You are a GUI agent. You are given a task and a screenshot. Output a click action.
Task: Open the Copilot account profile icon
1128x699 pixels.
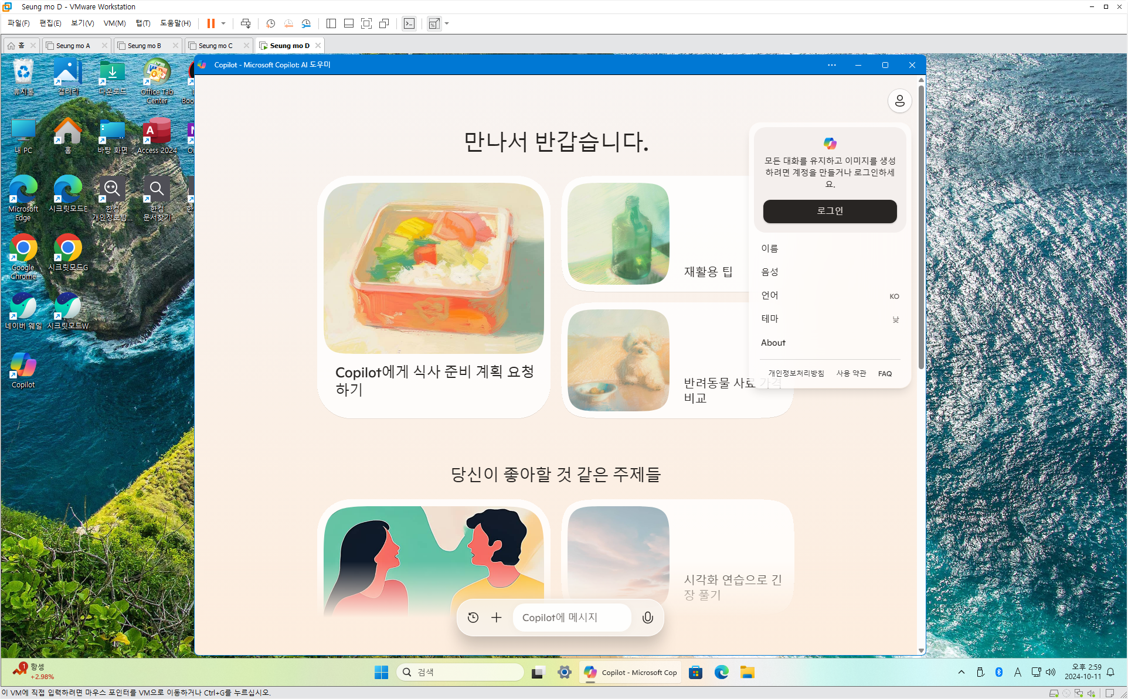coord(899,101)
